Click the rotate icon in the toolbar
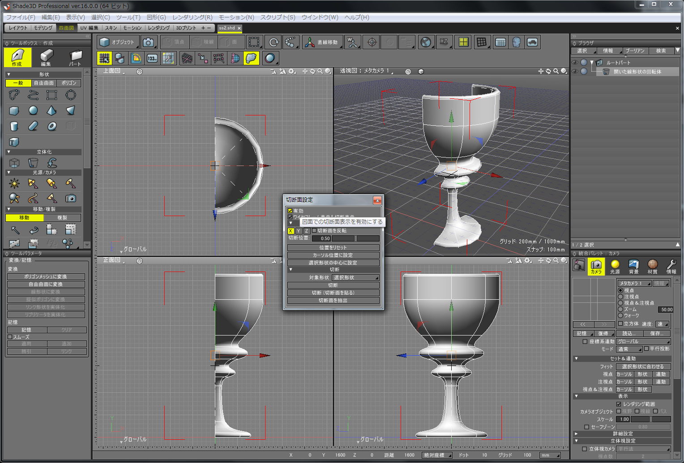 [x=273, y=42]
